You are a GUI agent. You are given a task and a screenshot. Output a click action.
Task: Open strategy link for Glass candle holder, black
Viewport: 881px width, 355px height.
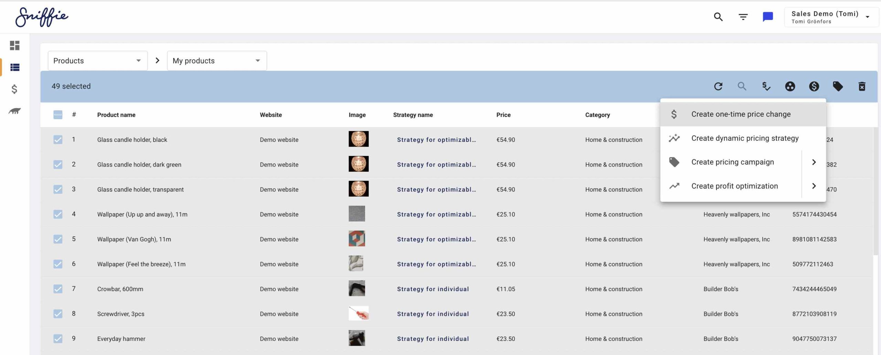point(436,140)
